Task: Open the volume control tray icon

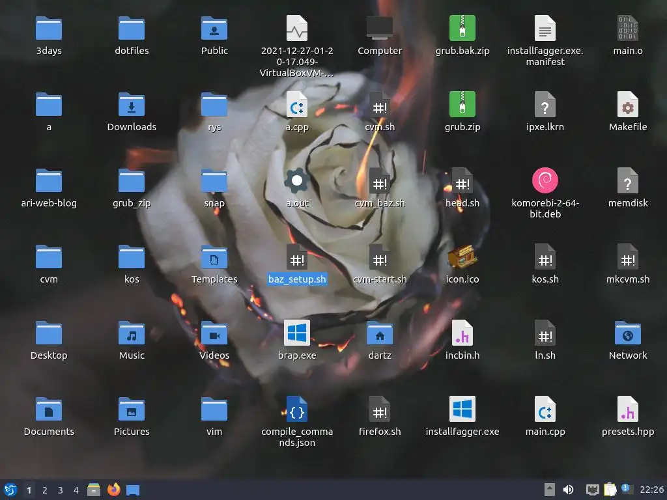Action: [x=569, y=490]
